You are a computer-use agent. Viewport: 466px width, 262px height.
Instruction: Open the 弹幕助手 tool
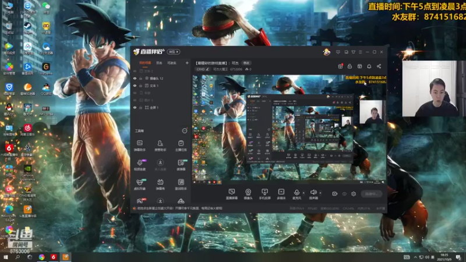[140, 146]
